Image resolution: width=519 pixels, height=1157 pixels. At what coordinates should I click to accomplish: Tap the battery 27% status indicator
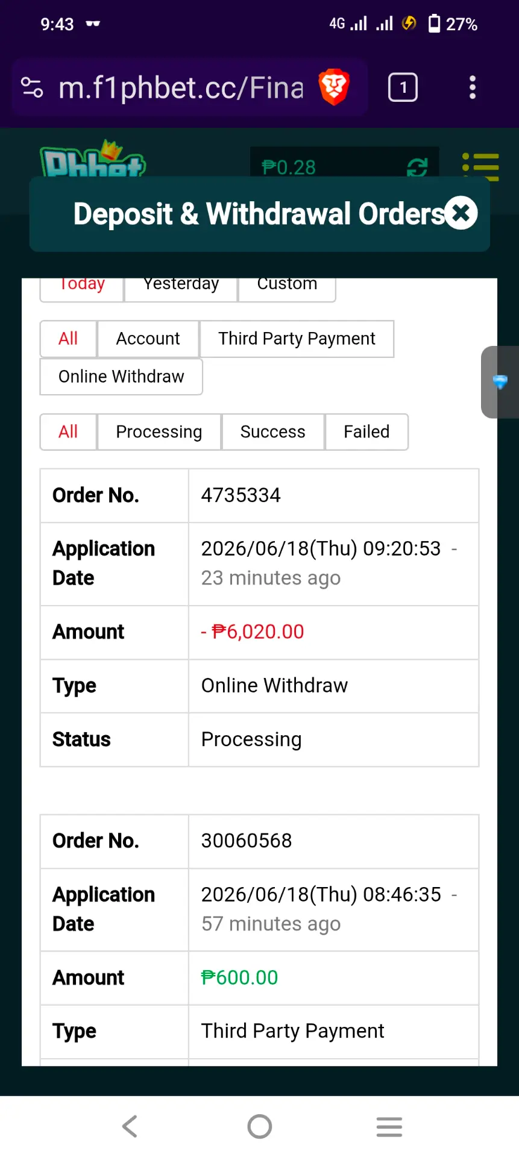click(x=453, y=24)
